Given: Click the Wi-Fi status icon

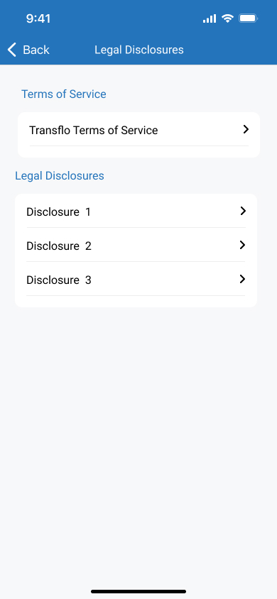Looking at the screenshot, I should coord(227,18).
